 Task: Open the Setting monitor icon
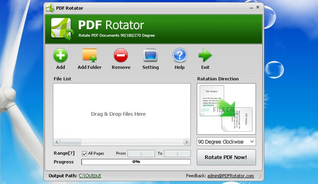point(150,55)
